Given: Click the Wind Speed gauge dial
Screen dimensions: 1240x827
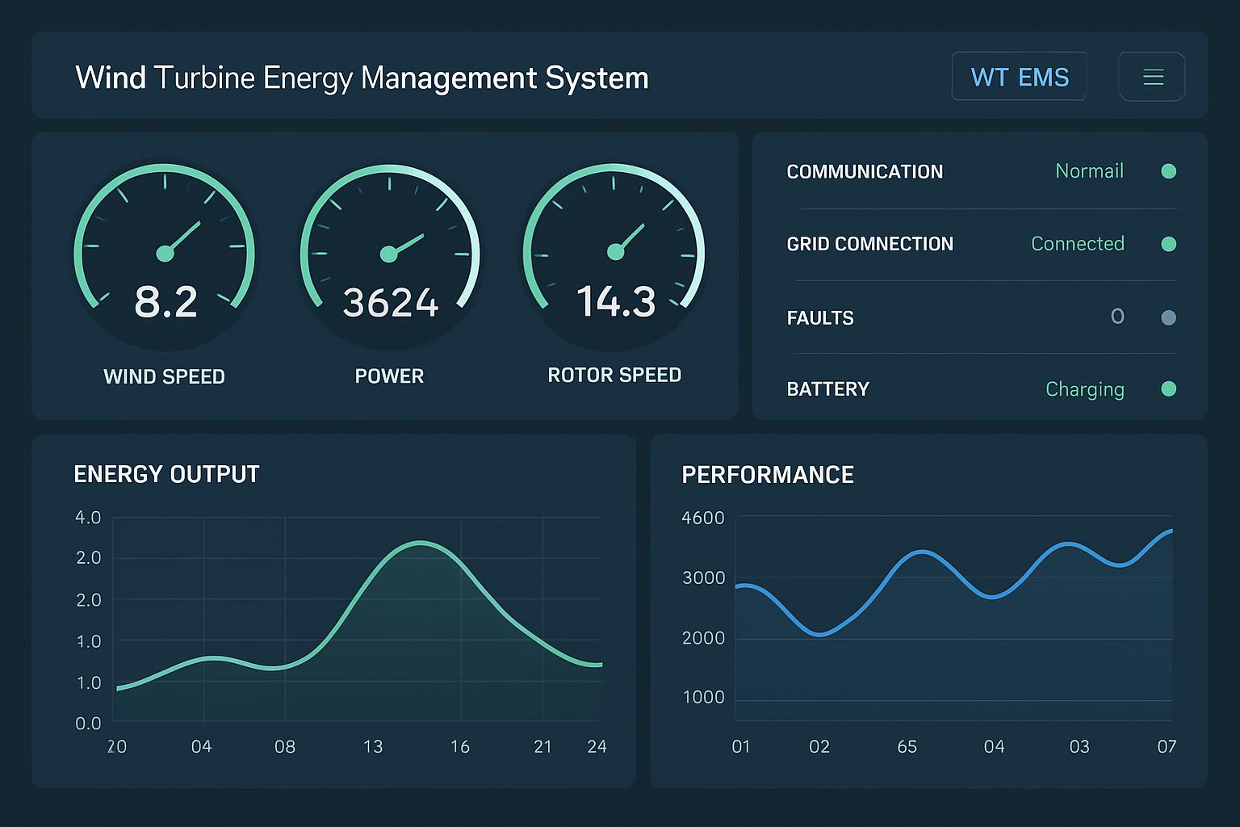Looking at the screenshot, I should click(165, 253).
